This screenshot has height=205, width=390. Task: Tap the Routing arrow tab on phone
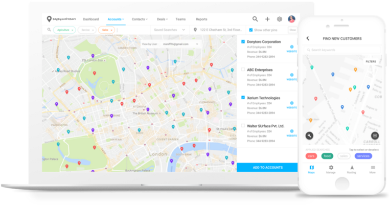(x=352, y=169)
